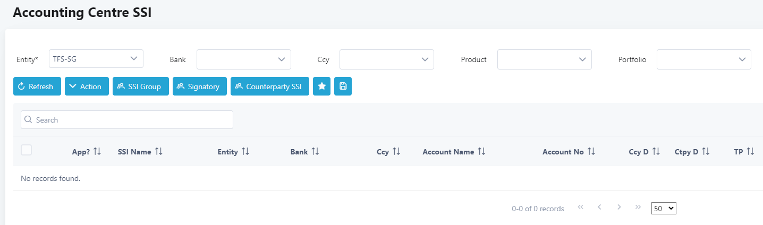This screenshot has width=763, height=225.
Task: Sort by App? column arrows
Action: pos(97,152)
